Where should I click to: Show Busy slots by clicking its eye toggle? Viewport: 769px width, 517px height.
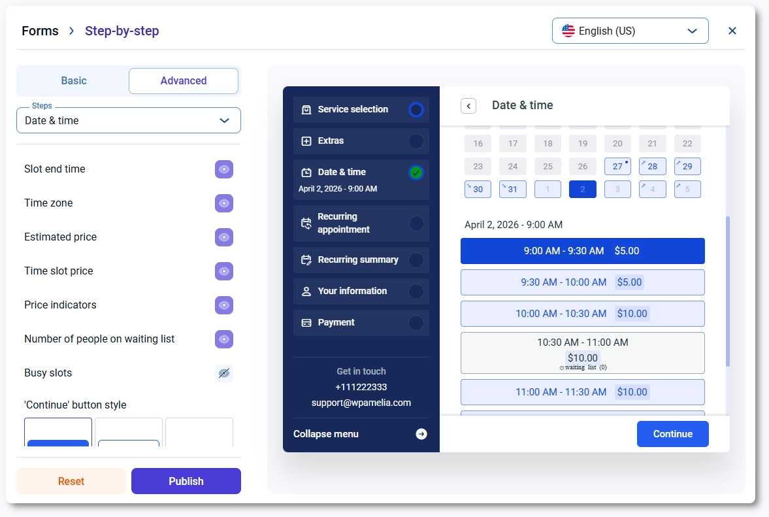[x=224, y=373]
